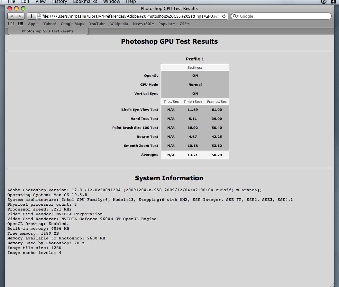Expand the CS5 bookmarks folder
Viewport: 339px width, 287px height.
pos(184,24)
